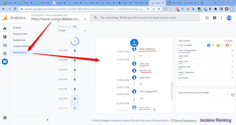Screen dimensions: 236x125
Task: Open the Google apps grid icon
Action: [x=207, y=18]
